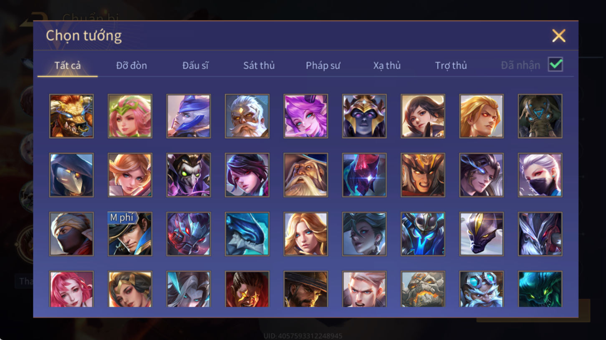Viewport: 606px width, 340px height.
Task: Show the Sát thủ hero category
Action: pyautogui.click(x=259, y=65)
